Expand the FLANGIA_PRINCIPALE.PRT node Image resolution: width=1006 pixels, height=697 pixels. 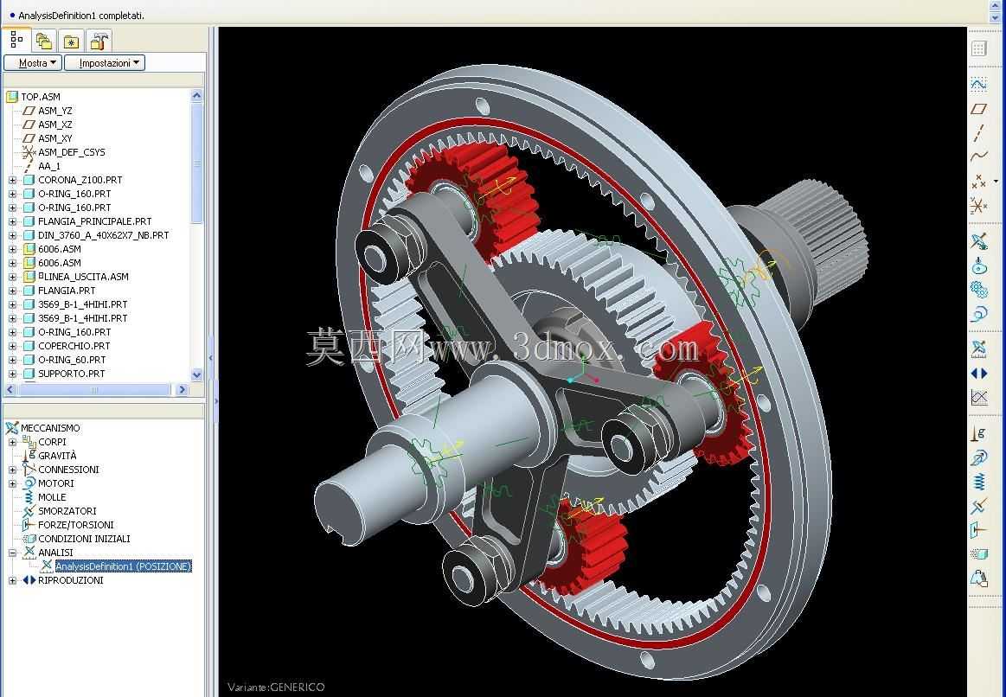tap(12, 222)
